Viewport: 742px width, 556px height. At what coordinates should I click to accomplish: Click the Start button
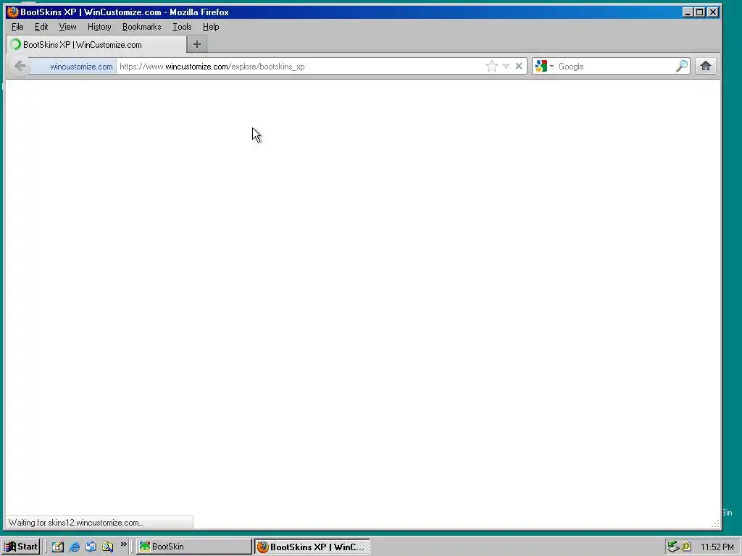tap(20, 547)
